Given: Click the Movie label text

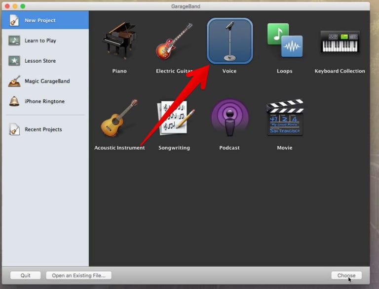Looking at the screenshot, I should 284,148.
